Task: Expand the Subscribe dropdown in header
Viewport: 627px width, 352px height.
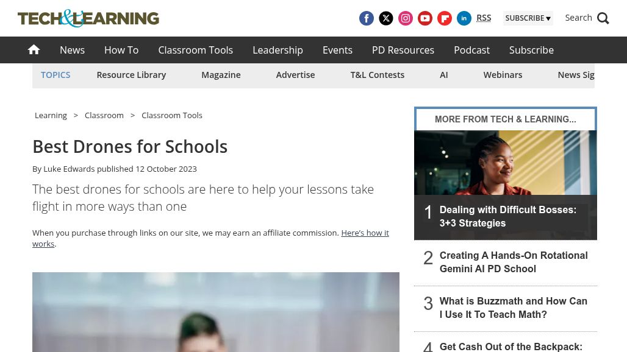Action: pyautogui.click(x=528, y=18)
